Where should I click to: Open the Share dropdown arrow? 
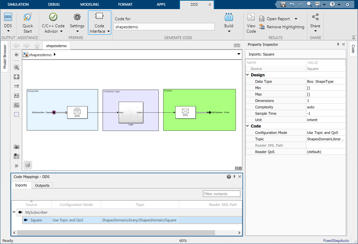point(316,31)
